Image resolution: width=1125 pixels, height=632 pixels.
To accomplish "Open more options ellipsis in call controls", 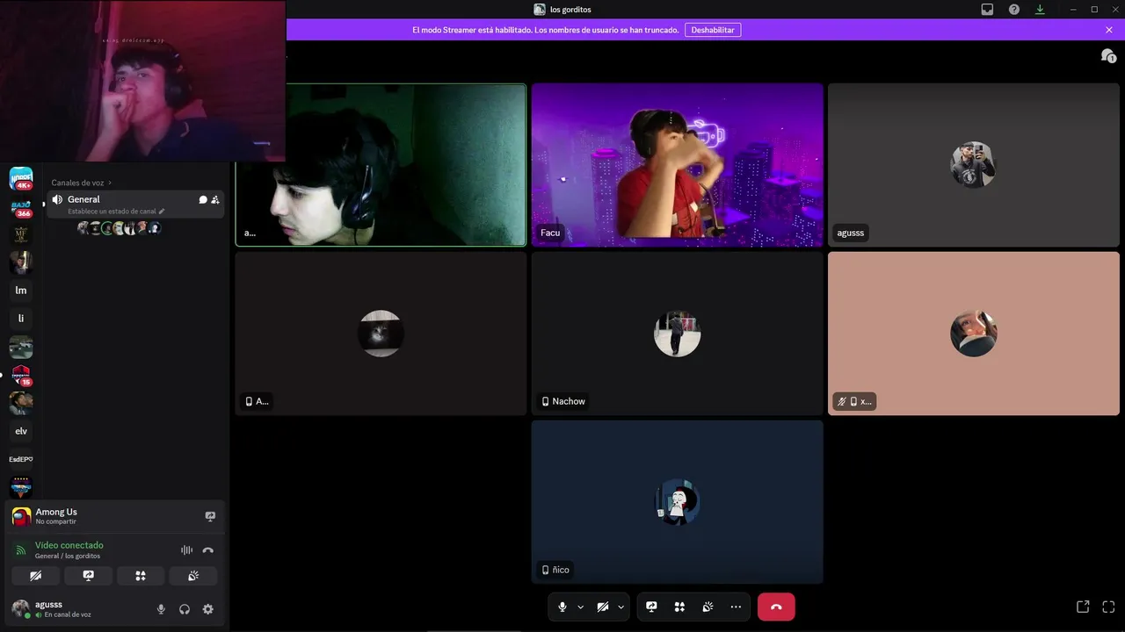I will (x=736, y=607).
